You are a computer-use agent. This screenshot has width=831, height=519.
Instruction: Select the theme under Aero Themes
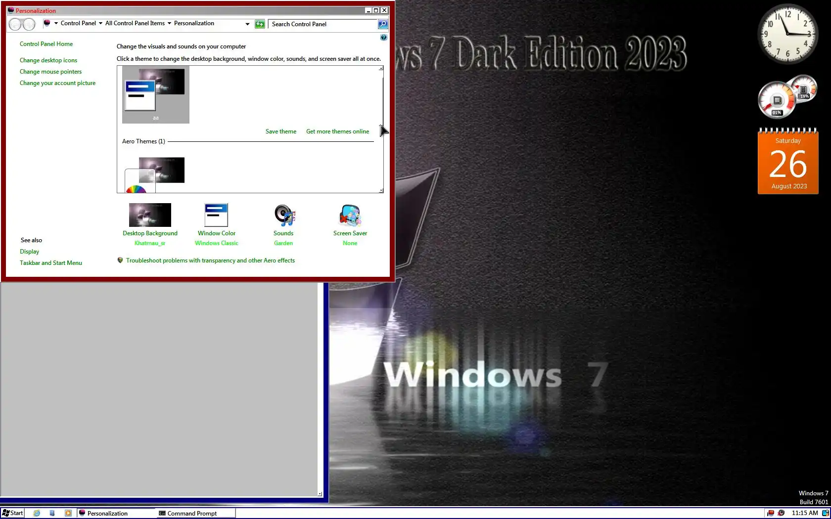coord(155,174)
